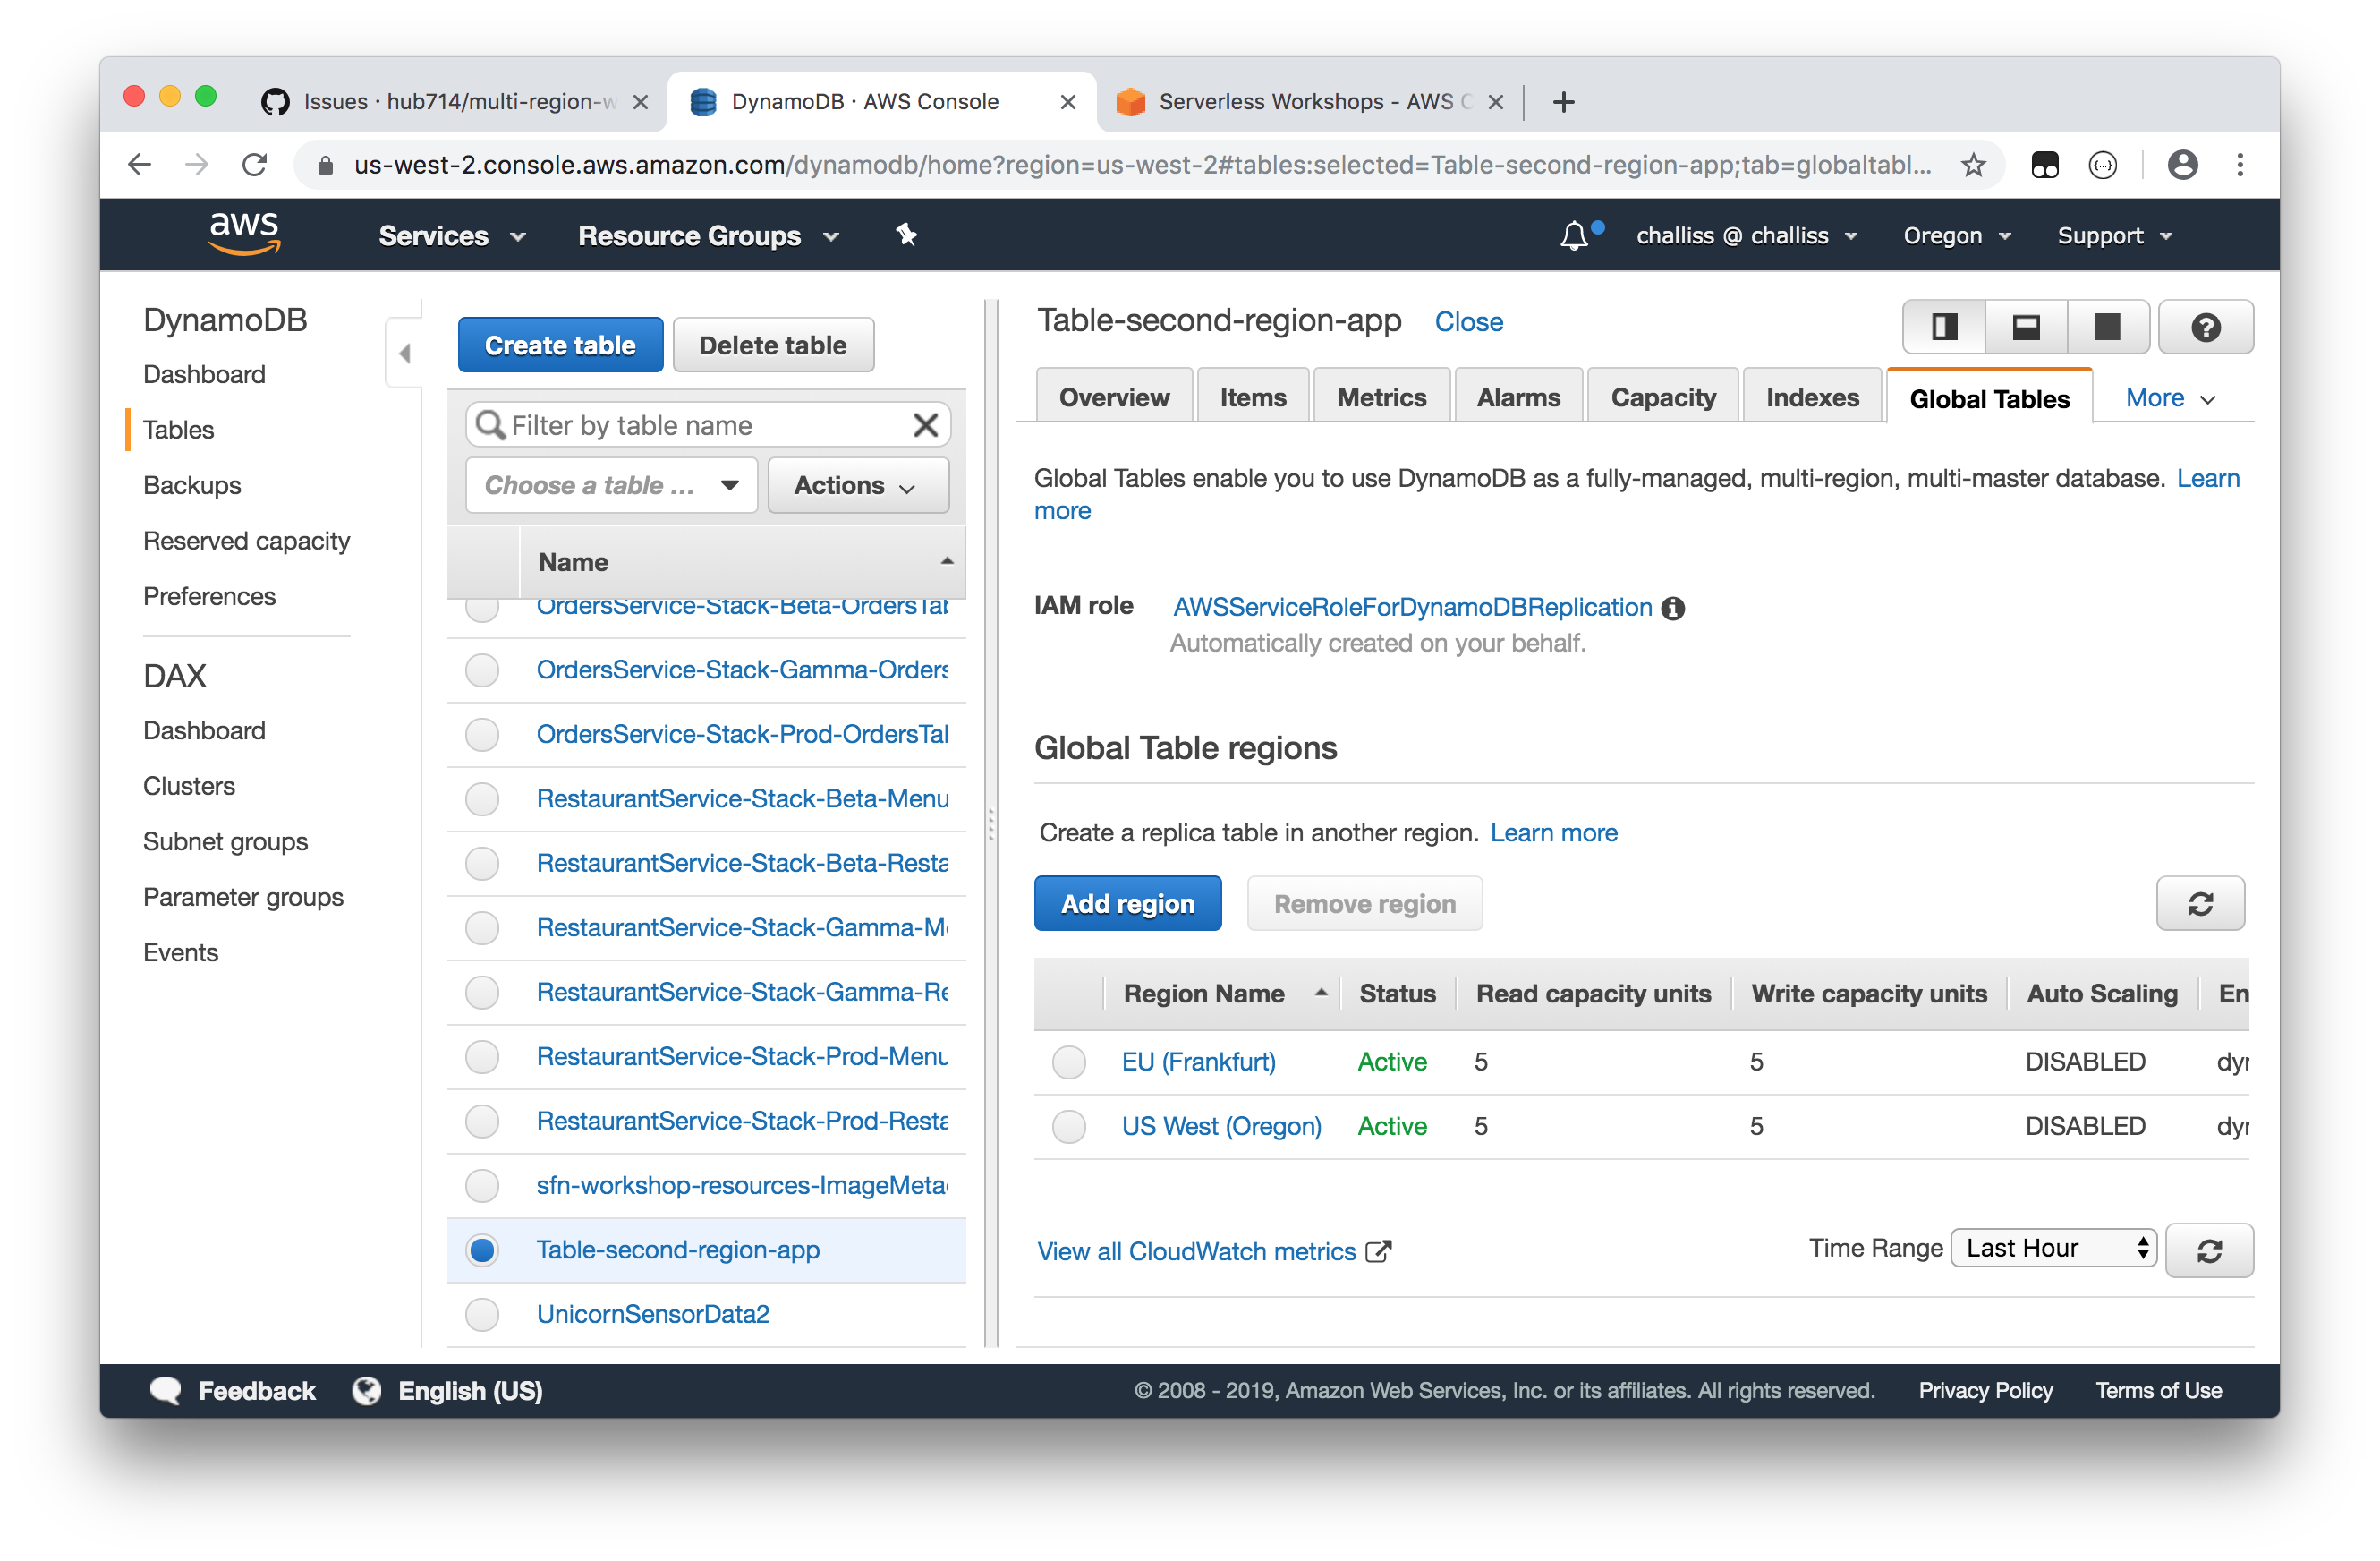Click the Create table button
The image size is (2380, 1561).
coord(560,345)
